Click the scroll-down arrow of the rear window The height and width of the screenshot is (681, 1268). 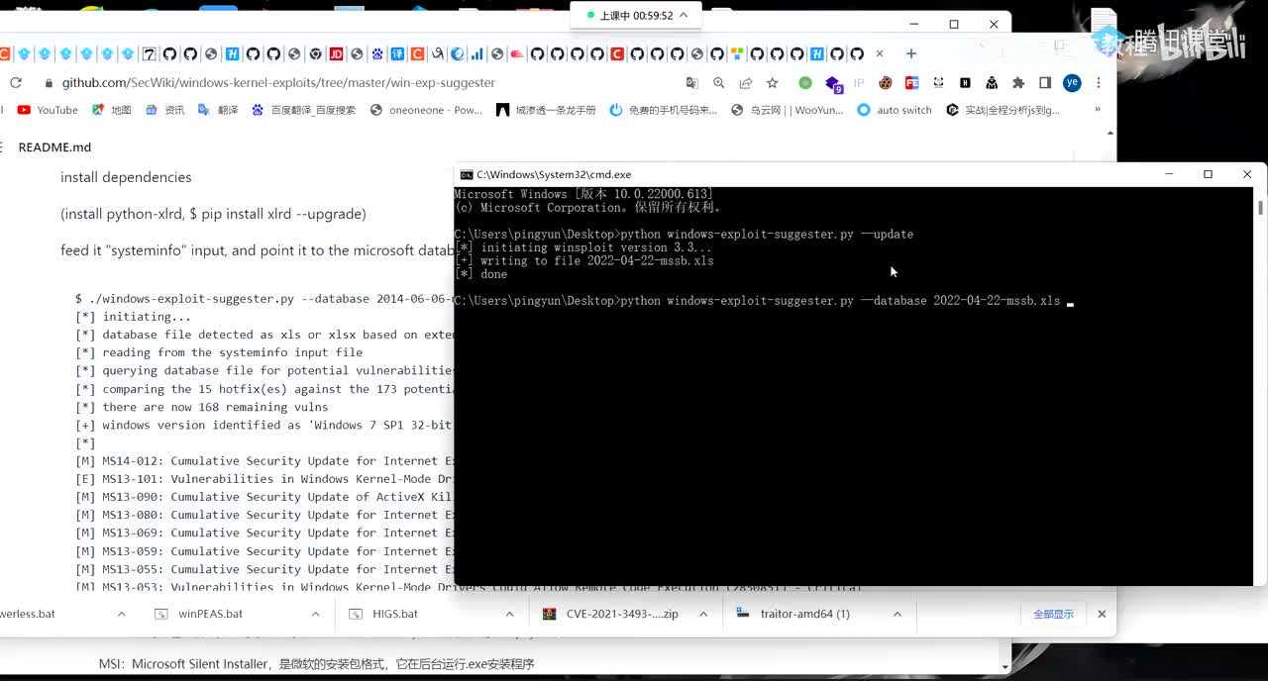pos(1004,667)
